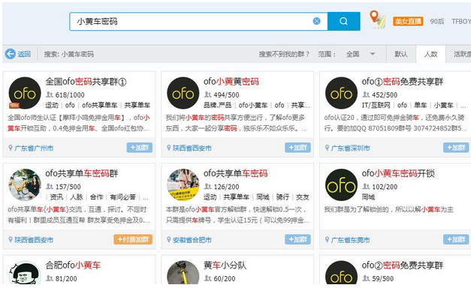The height and width of the screenshot is (291, 471).
Task: Click the blue magnifier search button
Action: coord(343,21)
